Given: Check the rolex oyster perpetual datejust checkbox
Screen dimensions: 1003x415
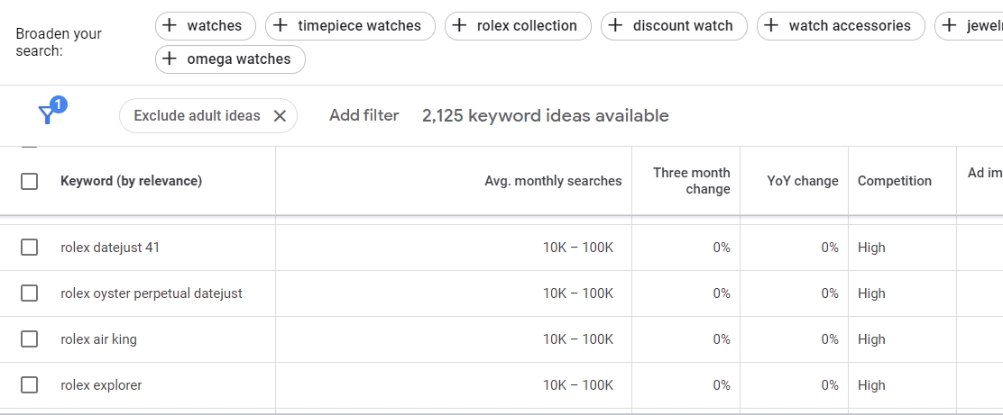Looking at the screenshot, I should (30, 293).
